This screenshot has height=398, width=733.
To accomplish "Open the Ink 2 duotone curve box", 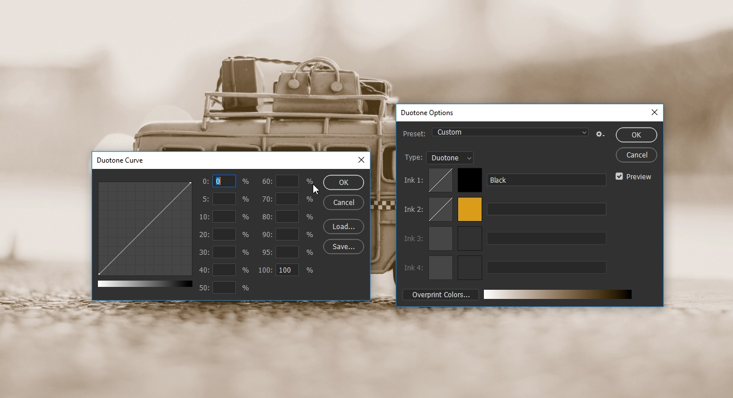I will [x=440, y=210].
